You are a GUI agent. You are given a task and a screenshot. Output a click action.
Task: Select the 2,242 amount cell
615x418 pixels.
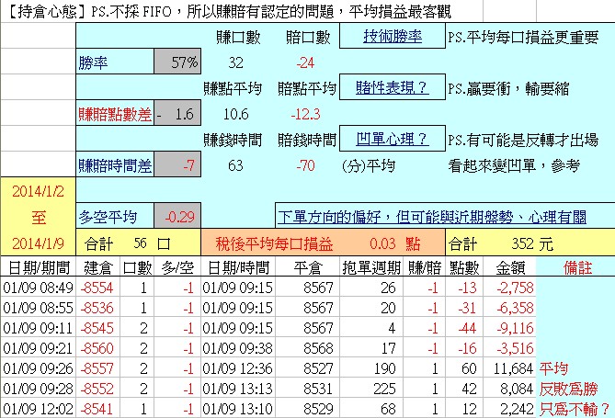click(510, 409)
